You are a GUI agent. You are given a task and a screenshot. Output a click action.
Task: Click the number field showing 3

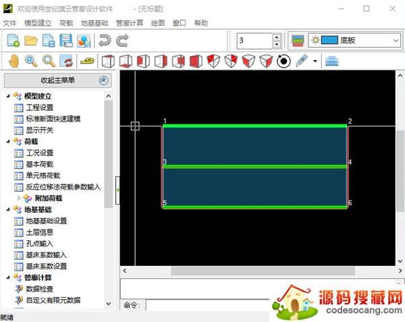(x=255, y=41)
